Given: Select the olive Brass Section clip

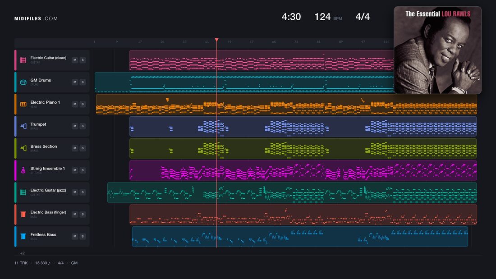Looking at the screenshot, I should (303, 148).
